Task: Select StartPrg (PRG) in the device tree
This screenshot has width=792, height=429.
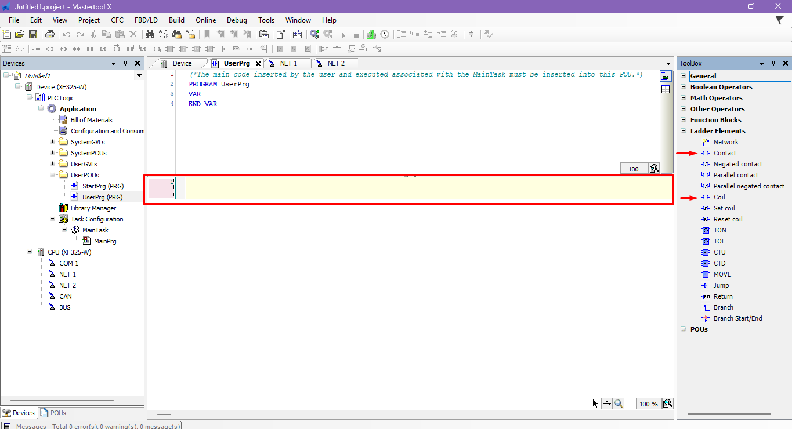Action: (x=102, y=186)
